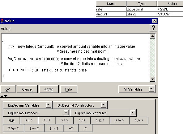This screenshot has width=183, height=134.
Task: Click the Cancel button
Action: pos(27,89)
